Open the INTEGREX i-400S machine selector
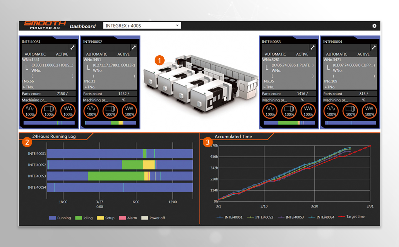Screen dimensions: 399x247 coord(142,25)
